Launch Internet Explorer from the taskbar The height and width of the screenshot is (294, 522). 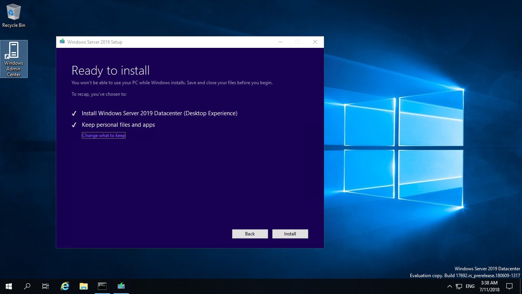pos(65,286)
